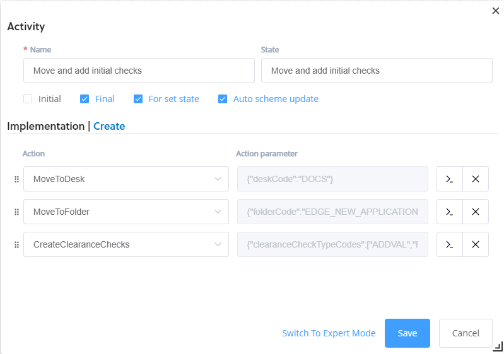Disable Auto scheme update checkbox
The height and width of the screenshot is (354, 504).
223,99
